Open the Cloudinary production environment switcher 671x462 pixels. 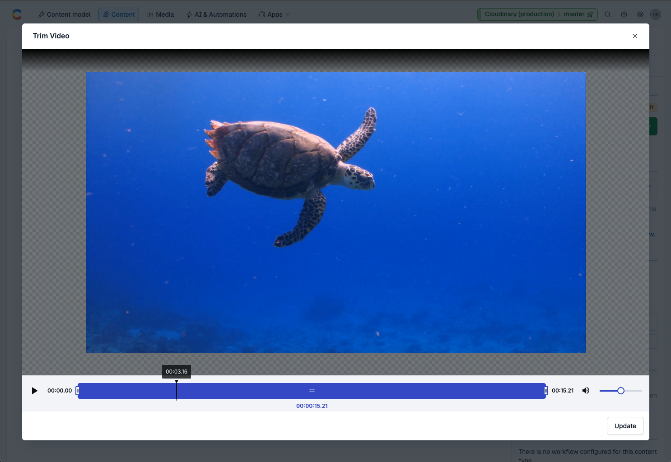537,14
